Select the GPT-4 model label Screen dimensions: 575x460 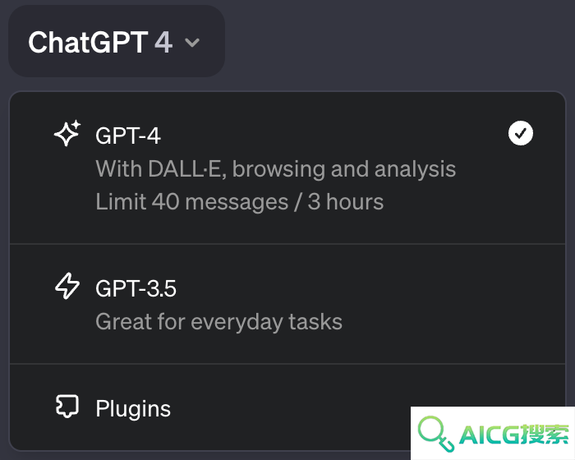pyautogui.click(x=128, y=136)
